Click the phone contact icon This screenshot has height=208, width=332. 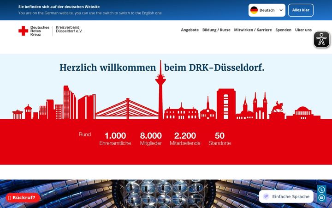(x=321, y=190)
